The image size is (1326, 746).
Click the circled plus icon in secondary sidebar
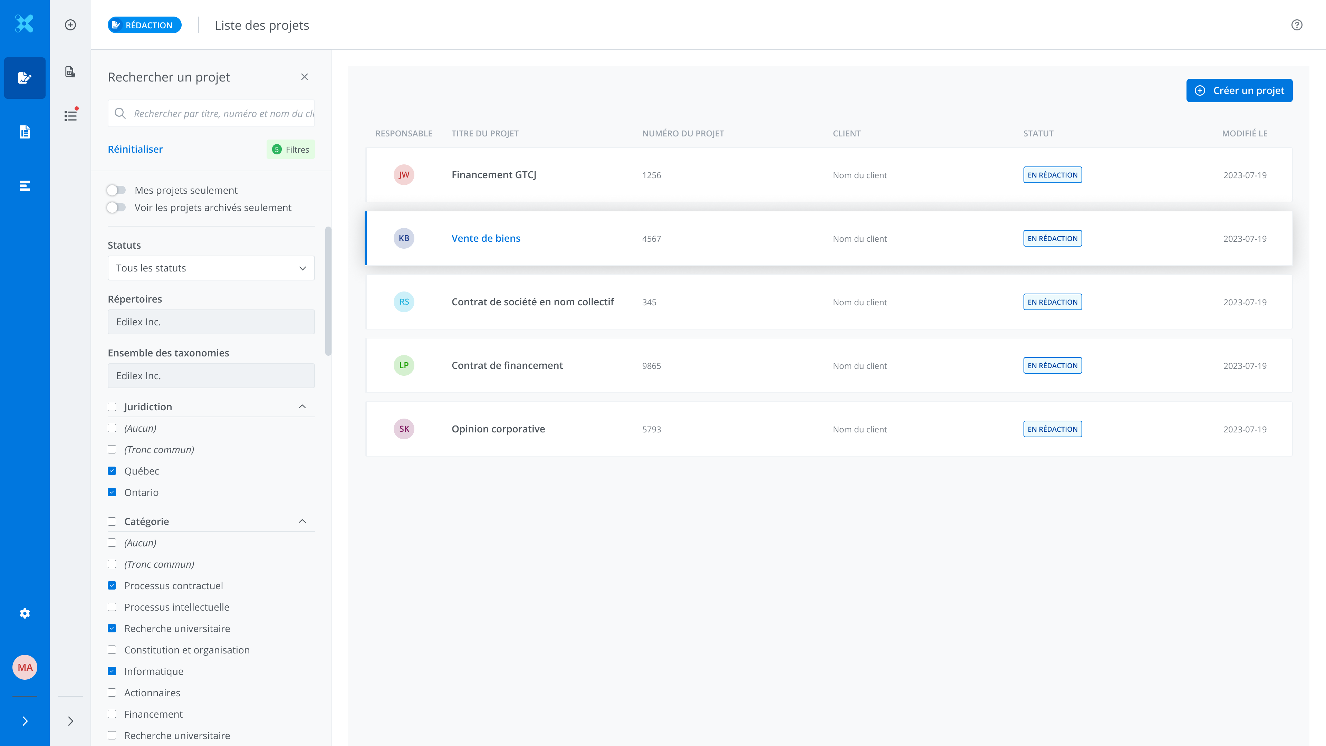point(70,25)
